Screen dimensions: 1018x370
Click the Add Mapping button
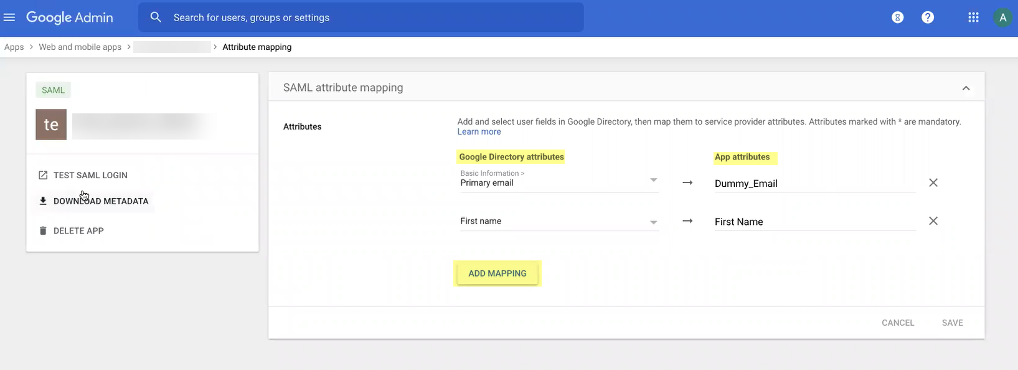click(x=497, y=273)
